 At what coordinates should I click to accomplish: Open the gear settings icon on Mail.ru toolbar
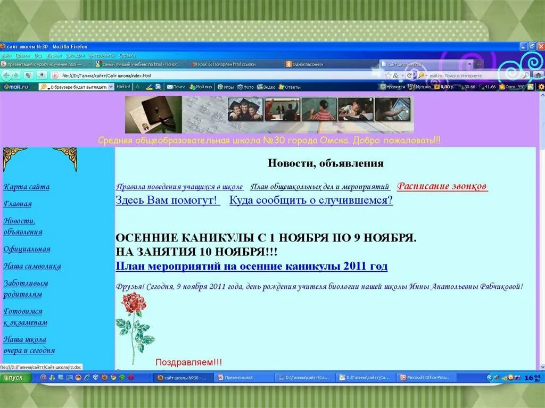pos(541,87)
